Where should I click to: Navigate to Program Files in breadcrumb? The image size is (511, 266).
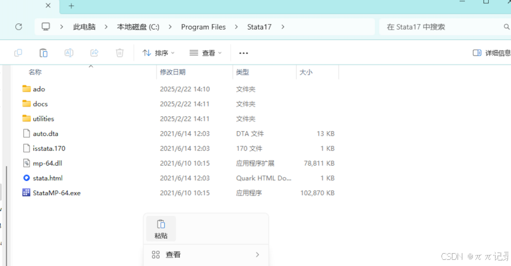coord(203,26)
